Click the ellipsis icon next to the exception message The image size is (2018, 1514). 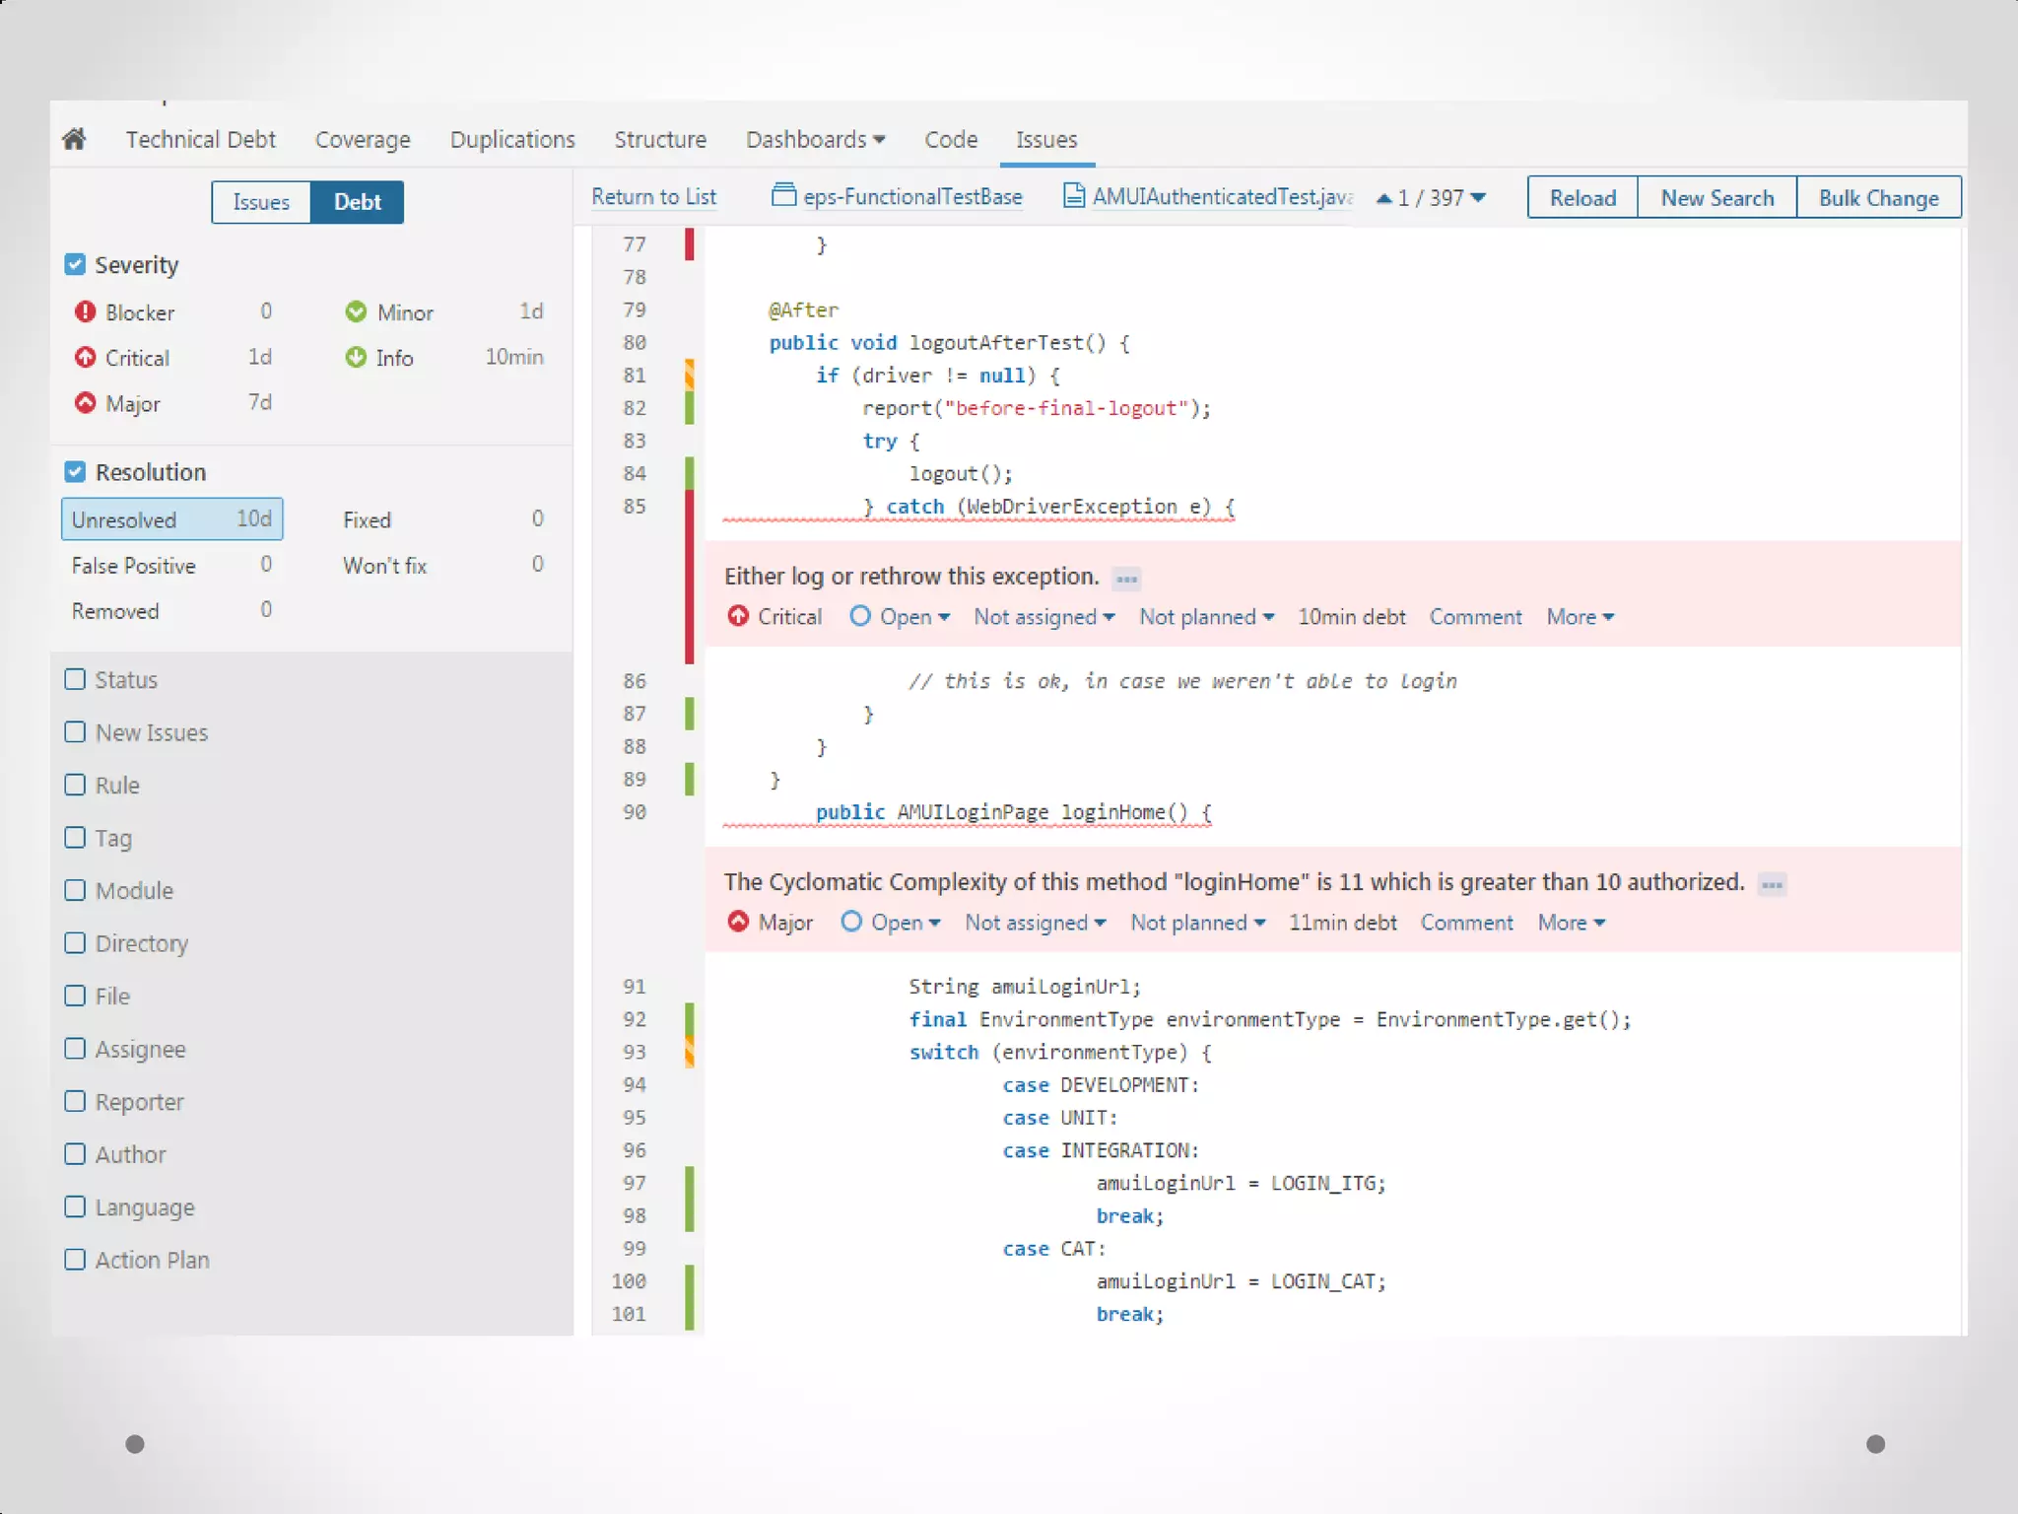point(1126,579)
